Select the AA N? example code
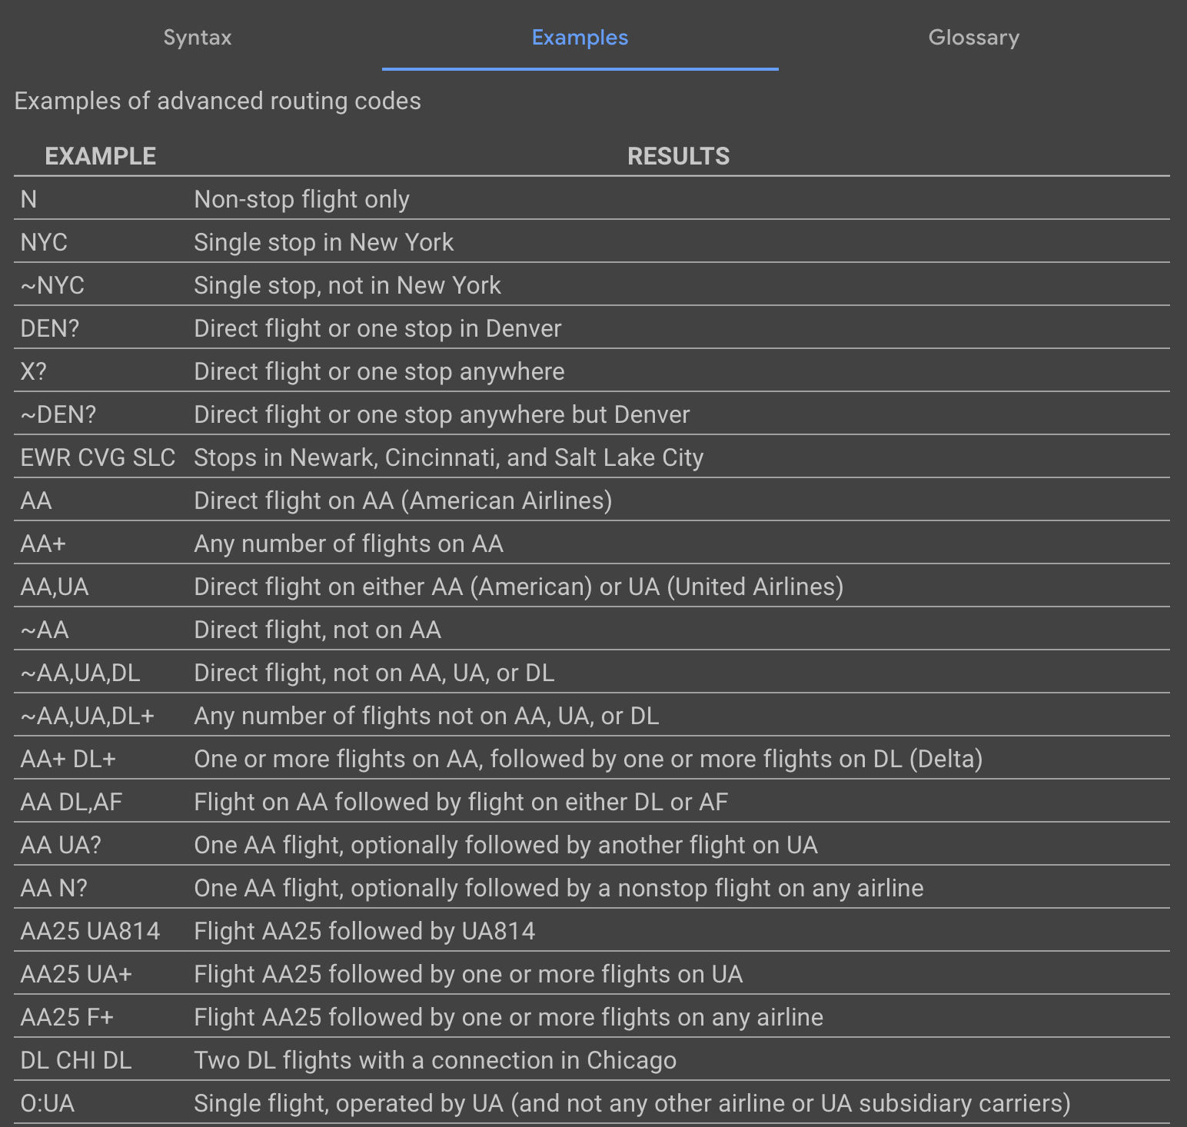 (54, 889)
